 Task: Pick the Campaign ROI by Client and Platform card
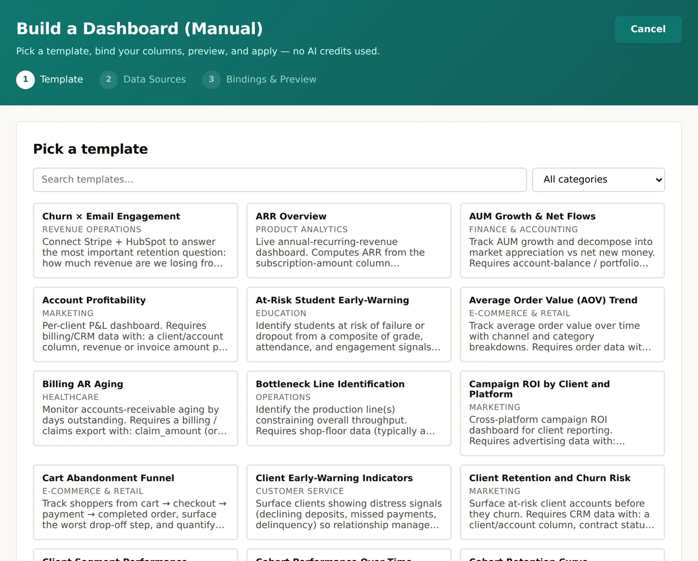coord(562,413)
